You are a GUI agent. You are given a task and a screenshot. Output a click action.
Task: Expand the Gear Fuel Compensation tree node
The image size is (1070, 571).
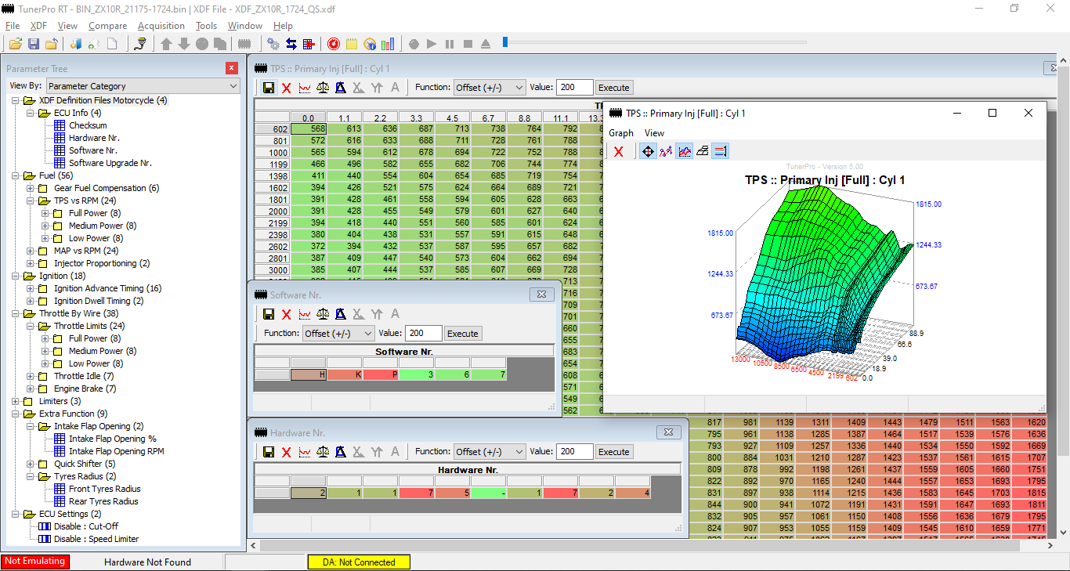click(x=31, y=188)
